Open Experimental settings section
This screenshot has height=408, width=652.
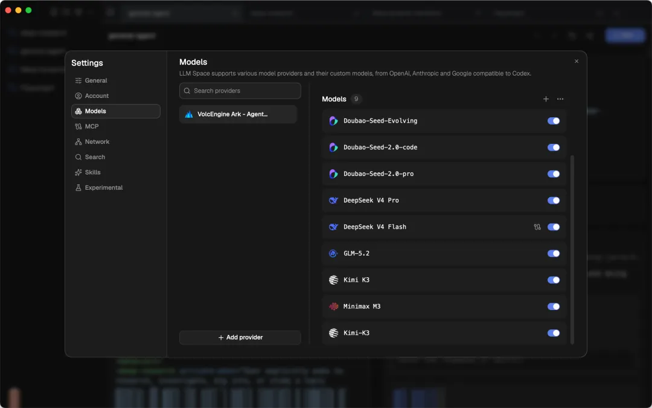[115, 188]
